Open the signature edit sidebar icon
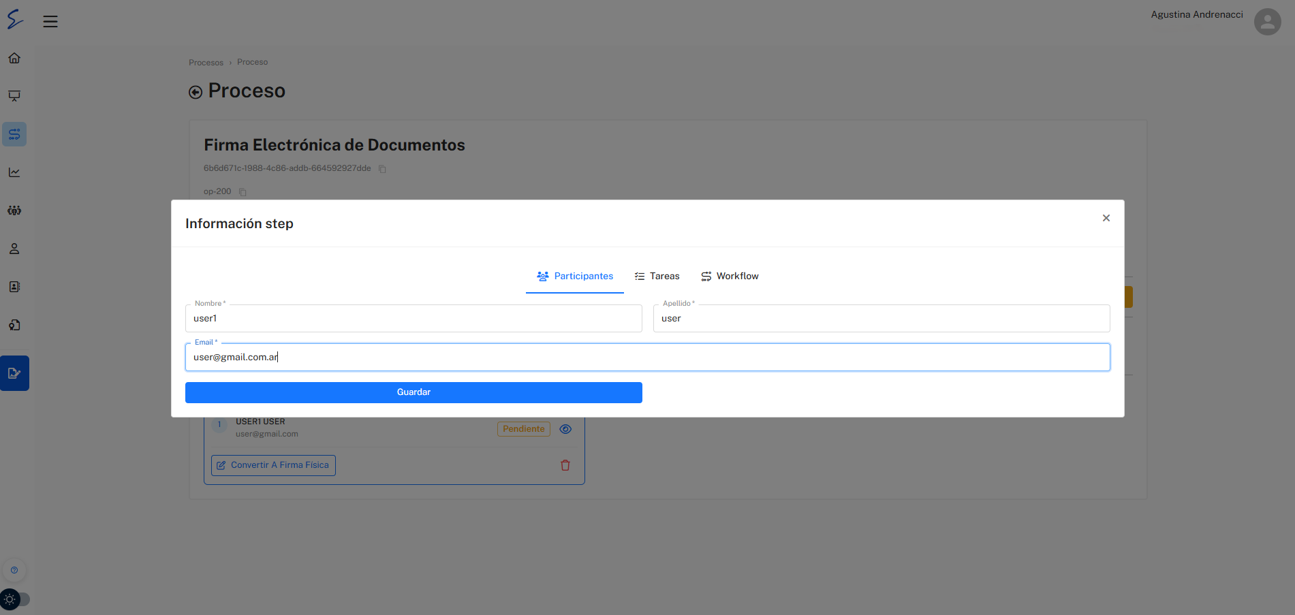The height and width of the screenshot is (615, 1295). (x=14, y=373)
